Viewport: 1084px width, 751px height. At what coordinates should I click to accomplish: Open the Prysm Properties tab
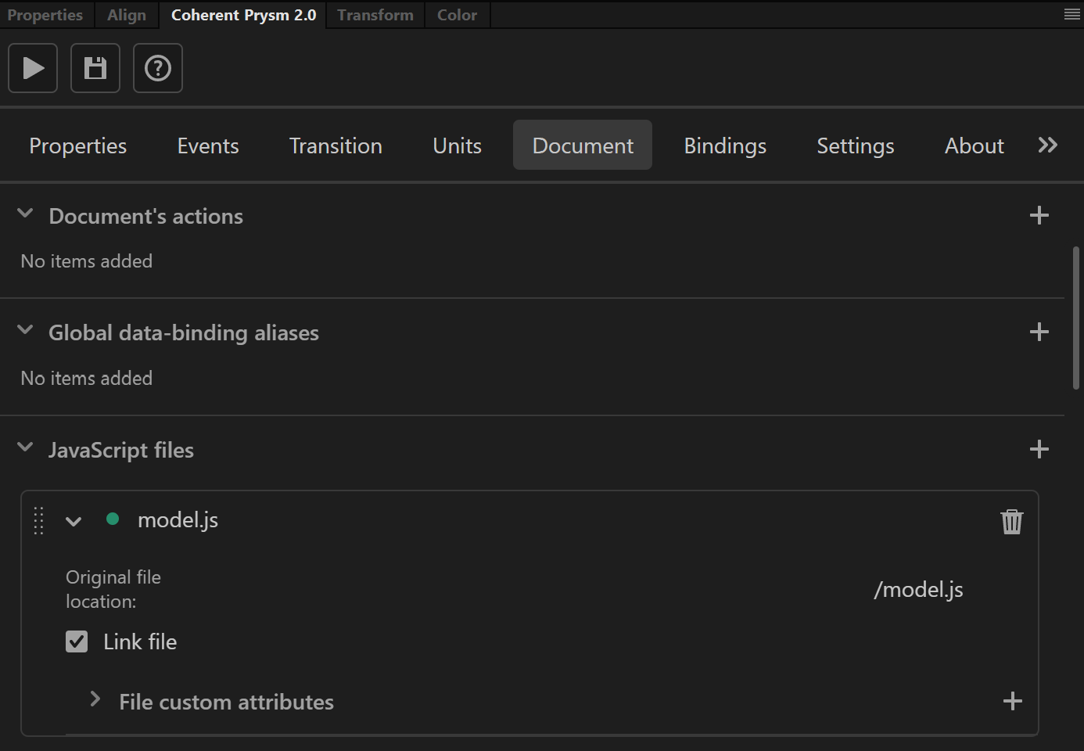pos(78,146)
